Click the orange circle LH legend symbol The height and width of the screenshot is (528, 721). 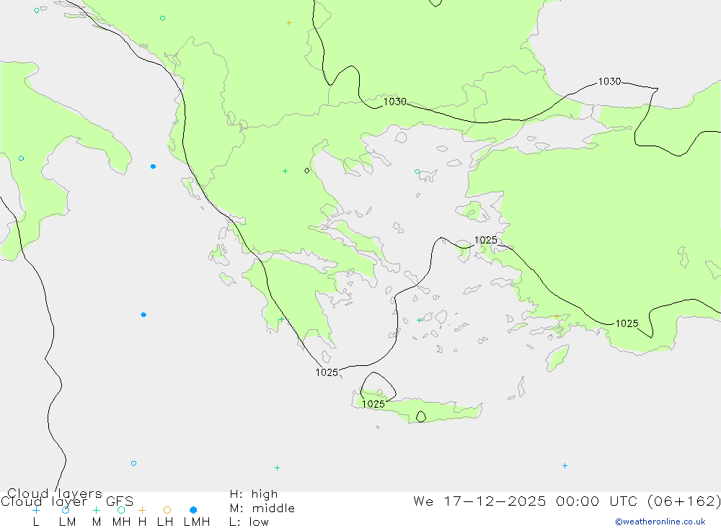[167, 510]
